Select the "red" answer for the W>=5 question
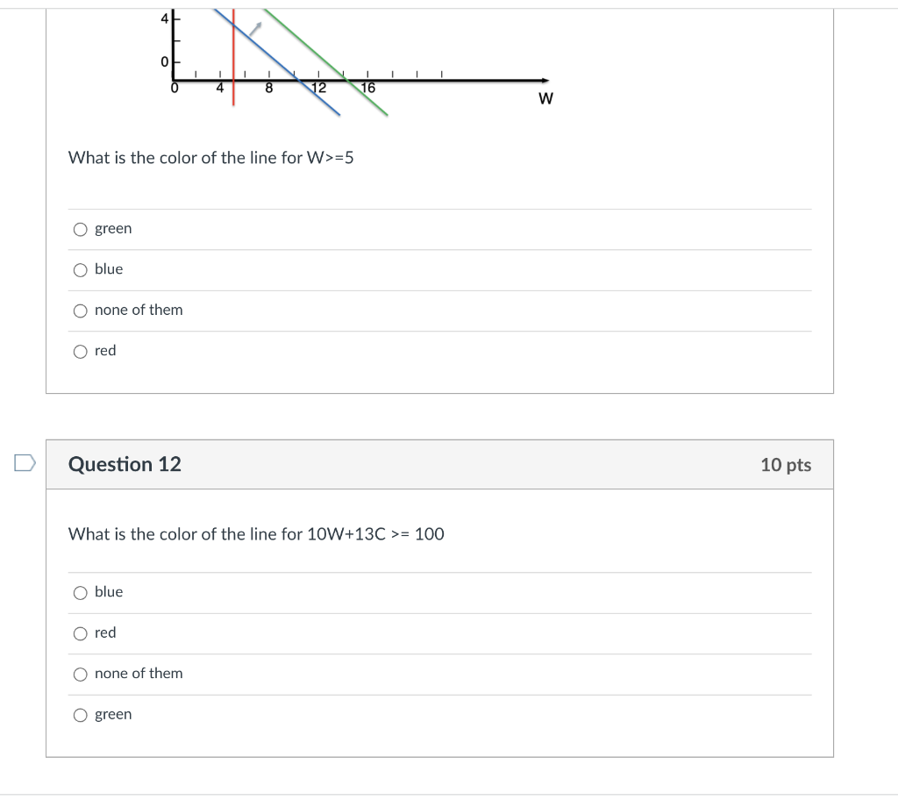The image size is (898, 800). (80, 351)
